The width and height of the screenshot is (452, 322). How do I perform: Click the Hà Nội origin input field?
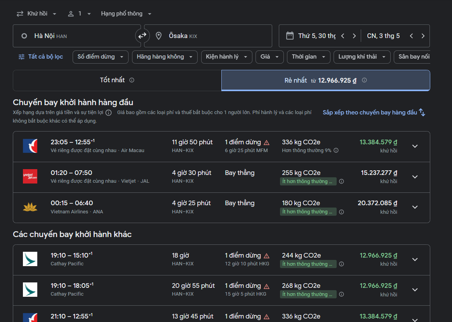pyautogui.click(x=78, y=36)
